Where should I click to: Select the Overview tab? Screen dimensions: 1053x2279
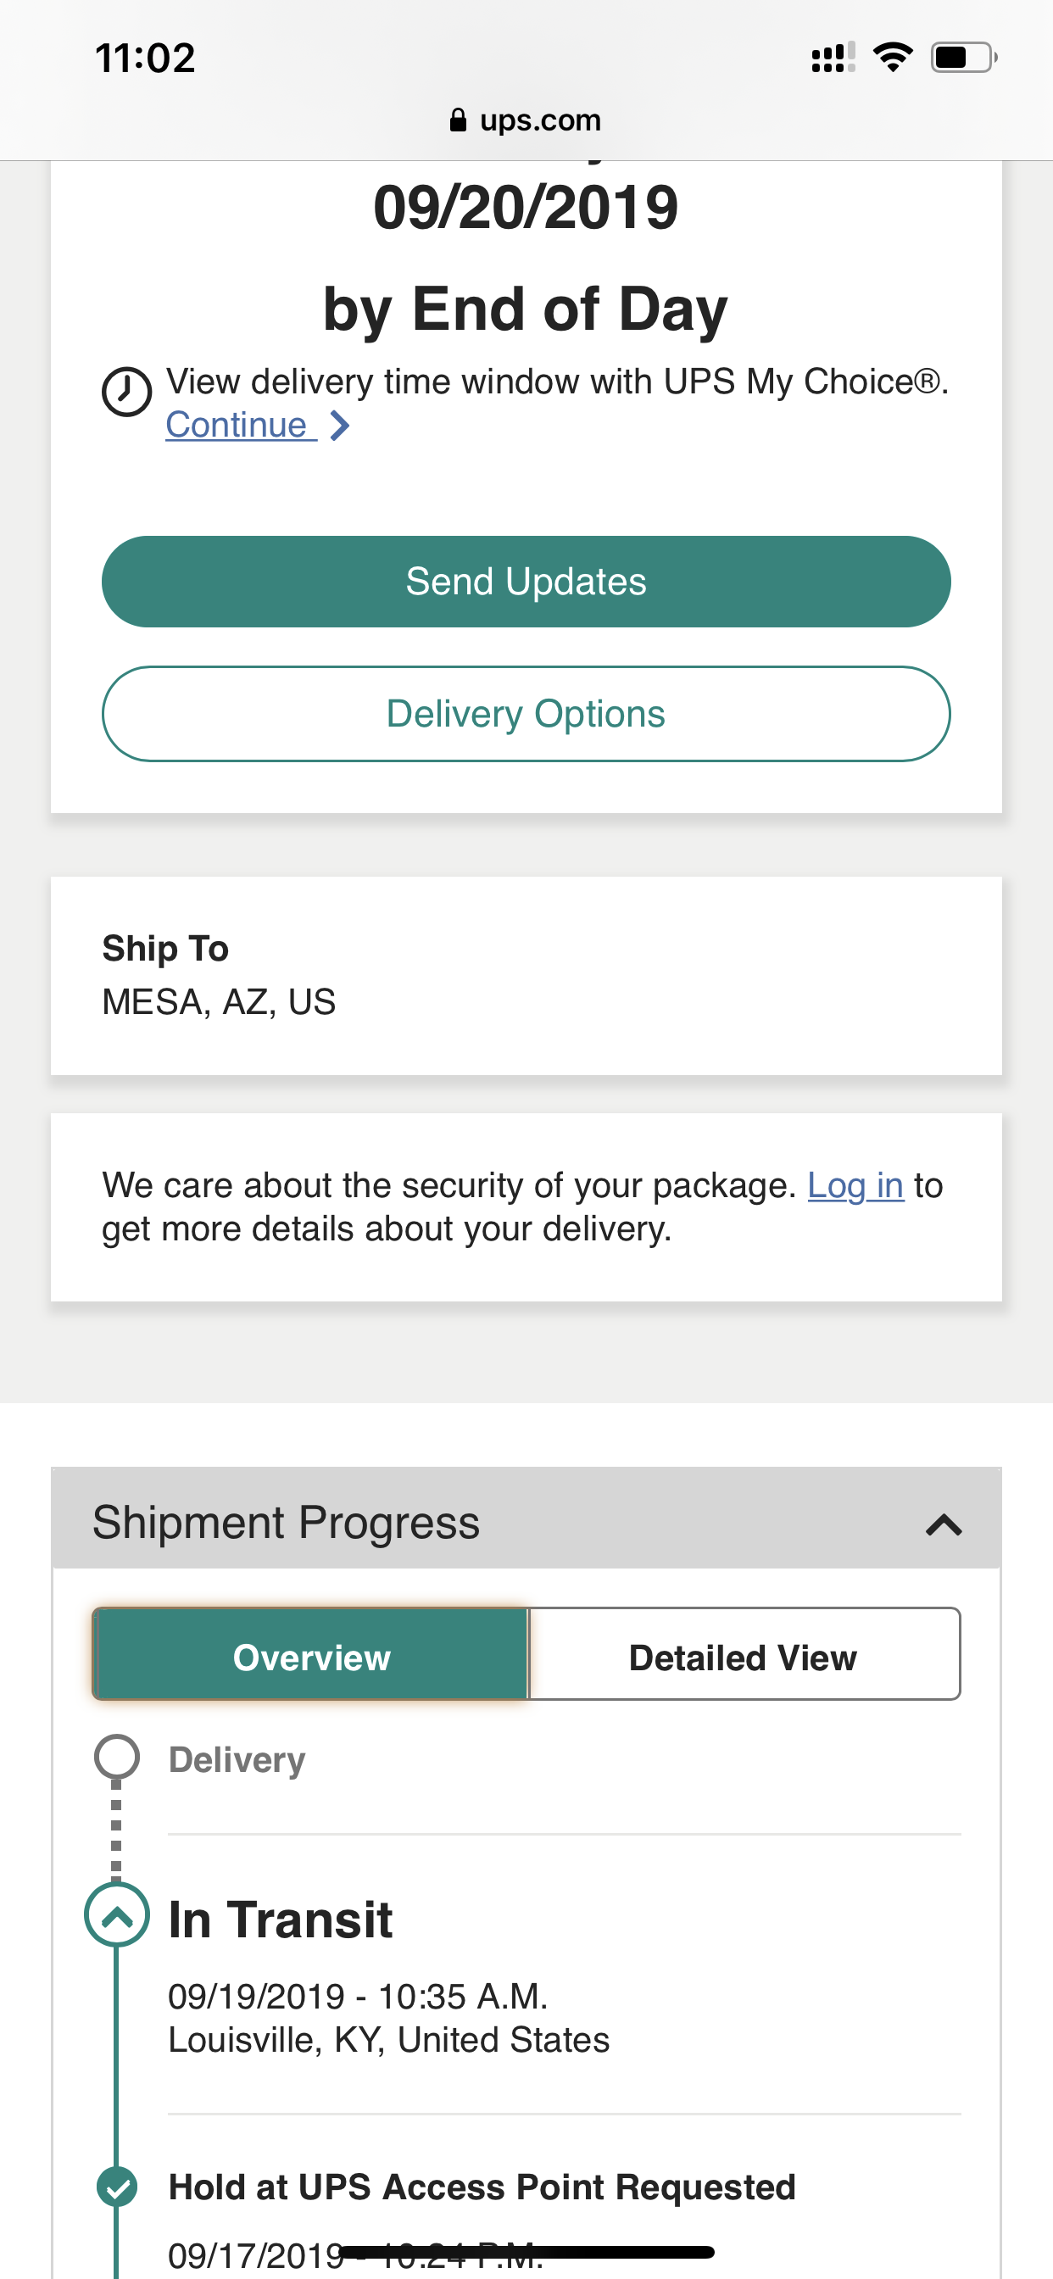click(x=310, y=1654)
